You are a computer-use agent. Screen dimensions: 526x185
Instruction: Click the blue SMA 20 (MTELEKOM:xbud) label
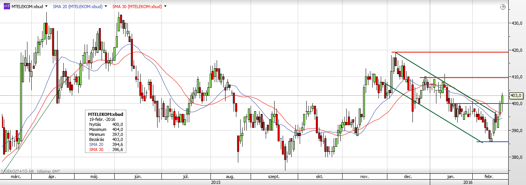pyautogui.click(x=77, y=7)
